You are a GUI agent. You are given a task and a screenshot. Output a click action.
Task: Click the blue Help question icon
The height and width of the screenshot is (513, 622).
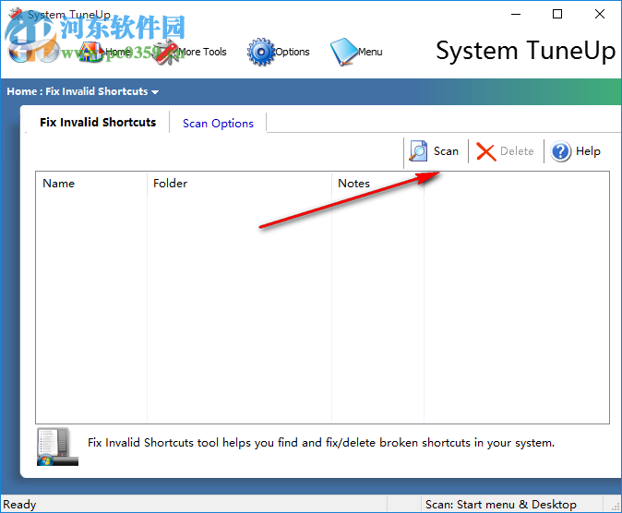(x=561, y=151)
